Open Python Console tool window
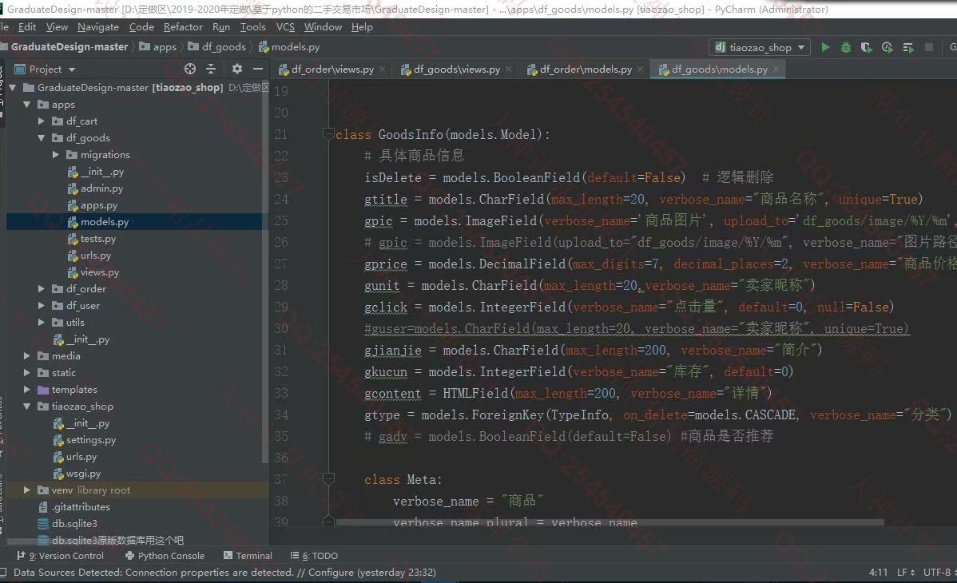 click(165, 556)
